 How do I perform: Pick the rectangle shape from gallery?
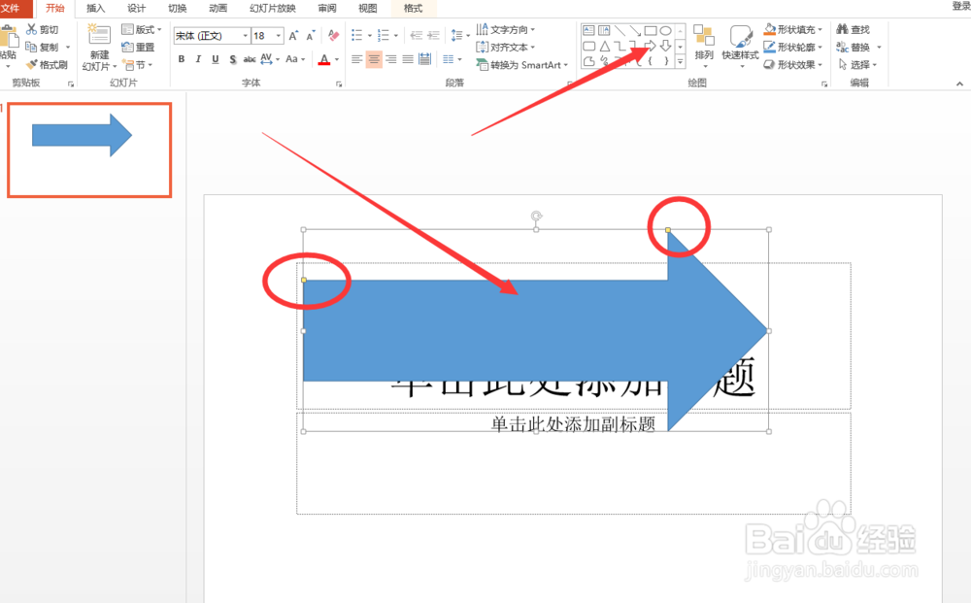[651, 30]
